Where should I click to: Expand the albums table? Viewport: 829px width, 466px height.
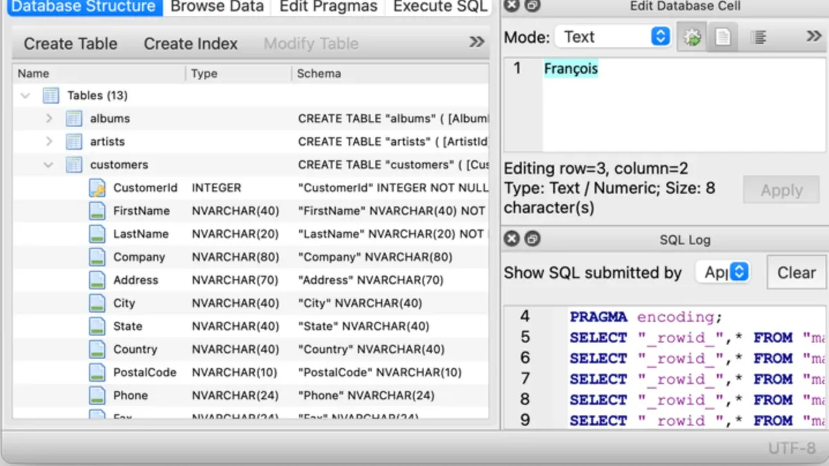pyautogui.click(x=48, y=119)
